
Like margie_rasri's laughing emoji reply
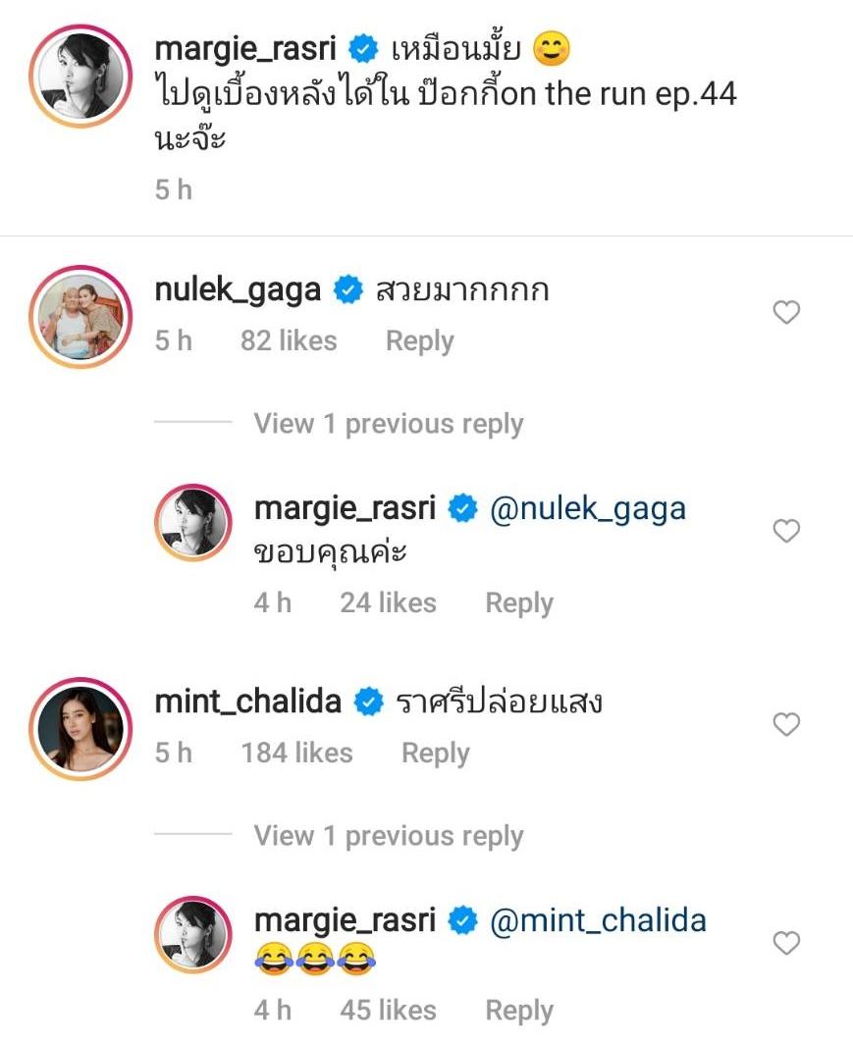click(787, 943)
